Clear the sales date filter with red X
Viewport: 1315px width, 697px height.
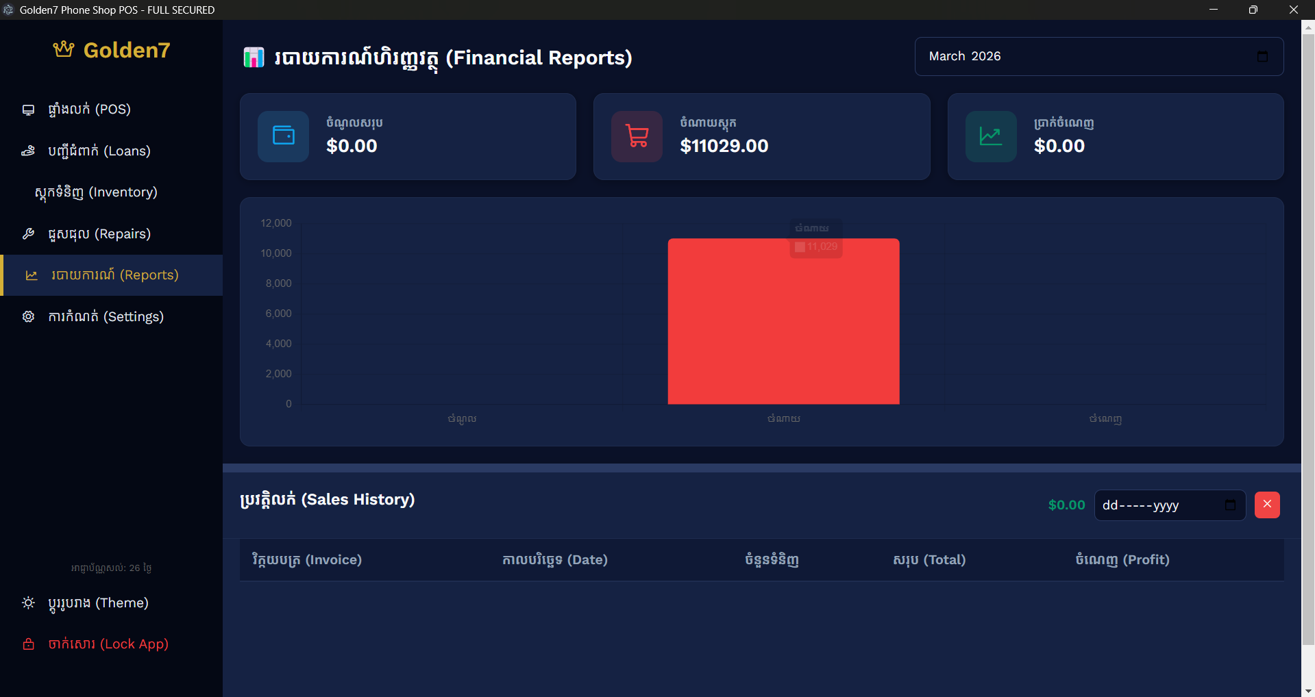click(1267, 505)
